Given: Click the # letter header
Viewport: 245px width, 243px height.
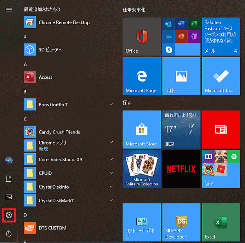Looking at the screenshot, I should [x=25, y=37].
